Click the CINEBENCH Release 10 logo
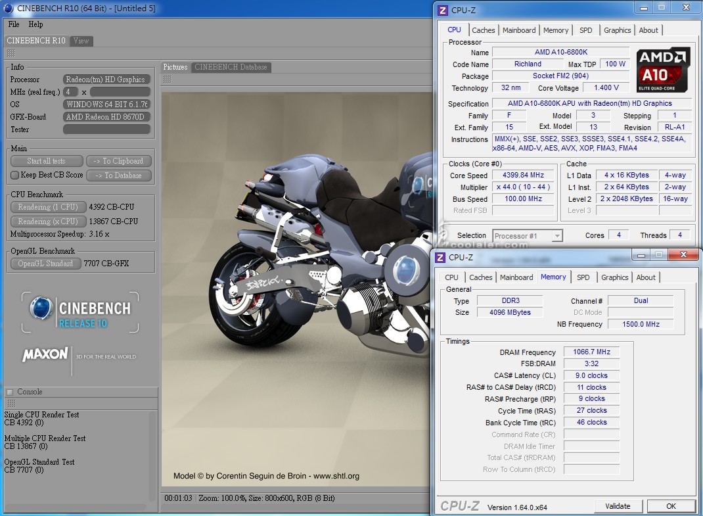703x516 pixels. click(79, 312)
